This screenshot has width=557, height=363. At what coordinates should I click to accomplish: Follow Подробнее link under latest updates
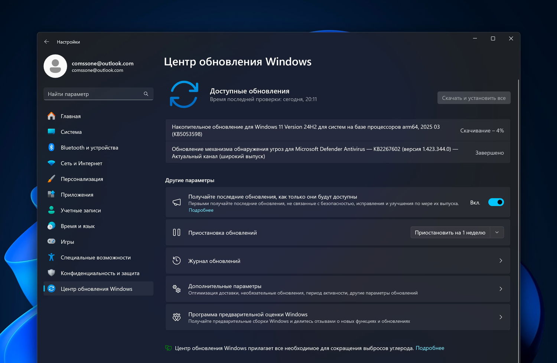click(201, 210)
